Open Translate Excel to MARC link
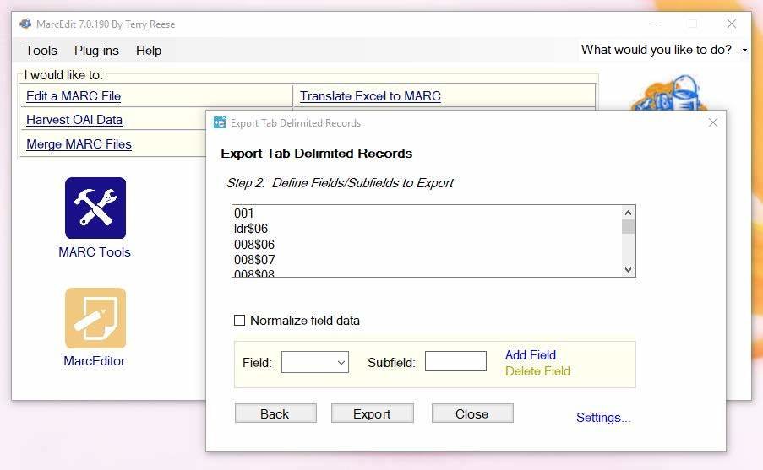This screenshot has width=763, height=470. tap(370, 96)
